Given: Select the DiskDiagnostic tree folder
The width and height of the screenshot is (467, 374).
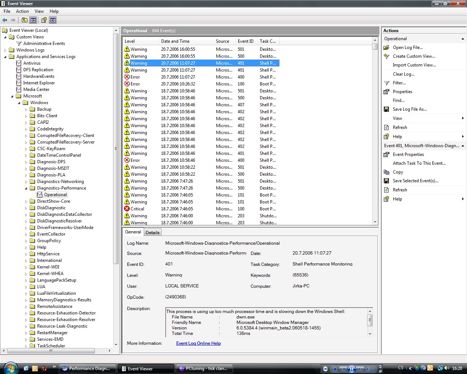Looking at the screenshot, I should coord(51,208).
